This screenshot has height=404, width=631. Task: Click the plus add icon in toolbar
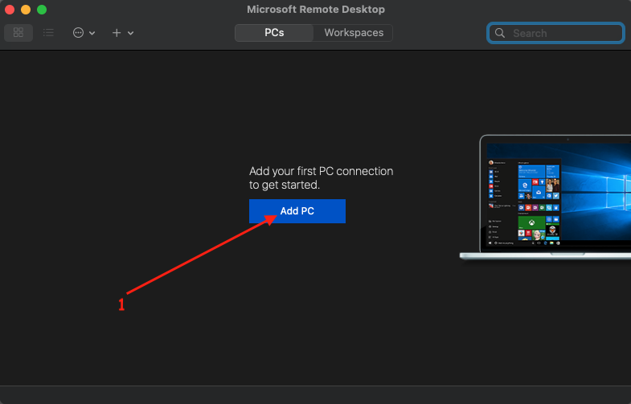(117, 33)
